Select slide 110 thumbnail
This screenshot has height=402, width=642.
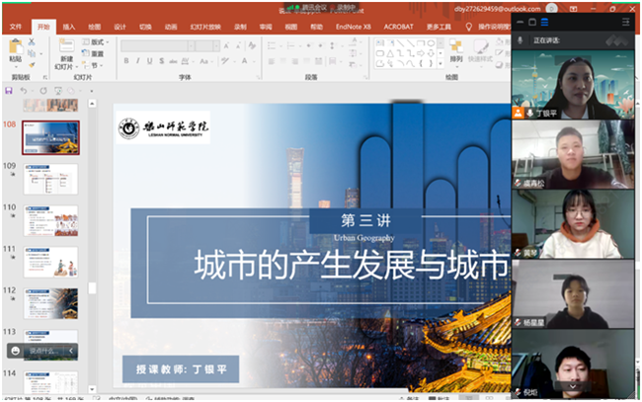tap(50, 220)
